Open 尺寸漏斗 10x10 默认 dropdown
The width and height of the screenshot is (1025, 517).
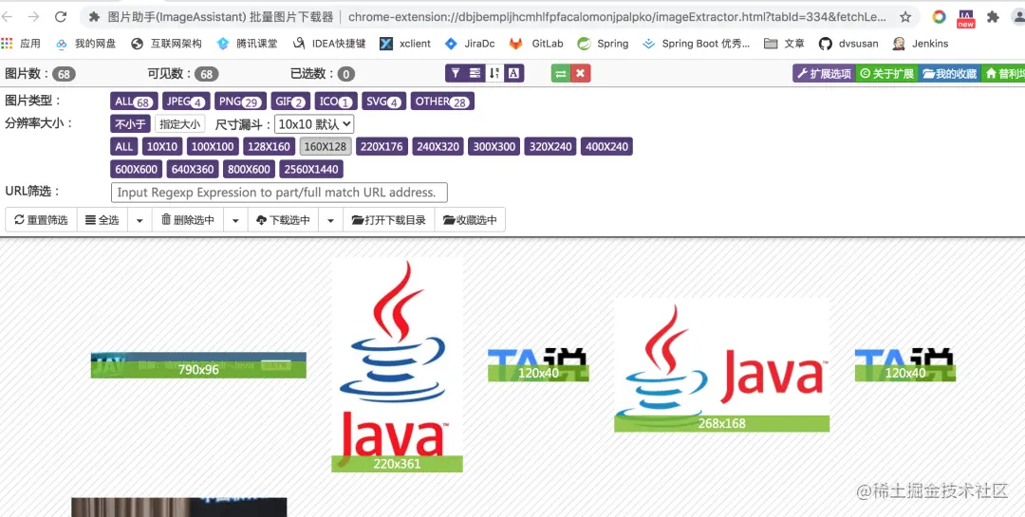314,123
